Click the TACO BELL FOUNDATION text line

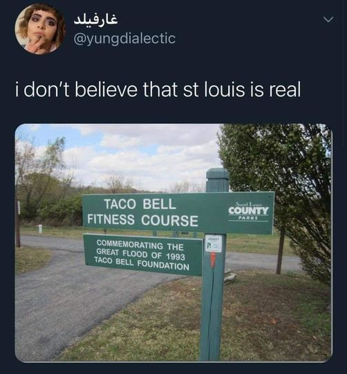pyautogui.click(x=142, y=263)
